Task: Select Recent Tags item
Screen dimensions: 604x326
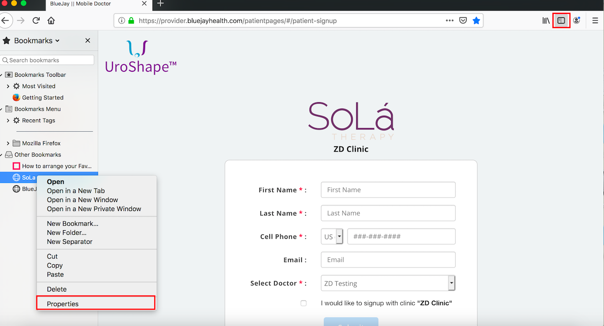Action: click(39, 120)
